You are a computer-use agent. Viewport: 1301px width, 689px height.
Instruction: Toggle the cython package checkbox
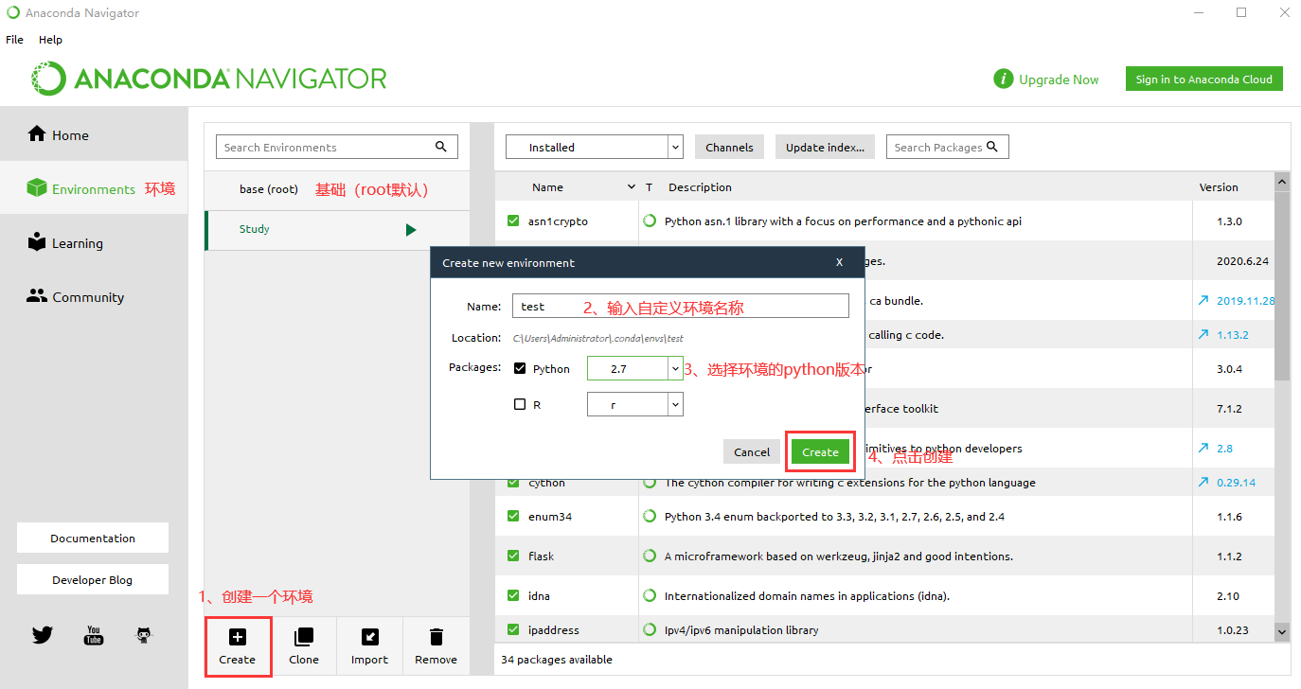[513, 482]
